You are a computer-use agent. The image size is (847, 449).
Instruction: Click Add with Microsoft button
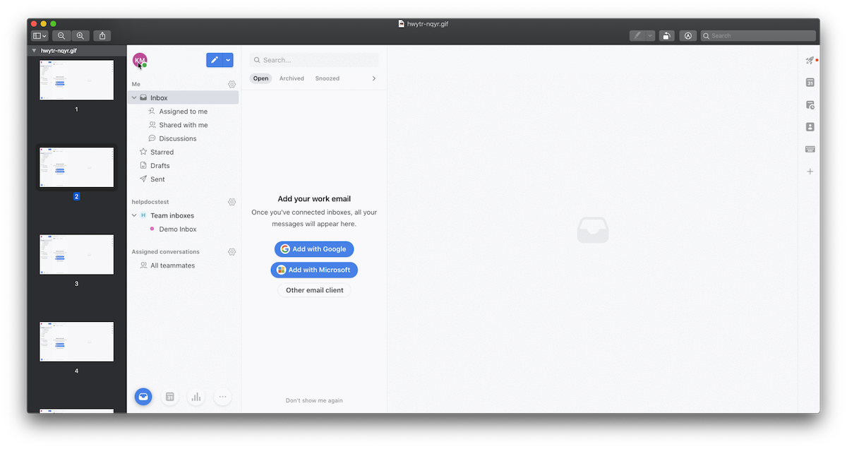314,270
